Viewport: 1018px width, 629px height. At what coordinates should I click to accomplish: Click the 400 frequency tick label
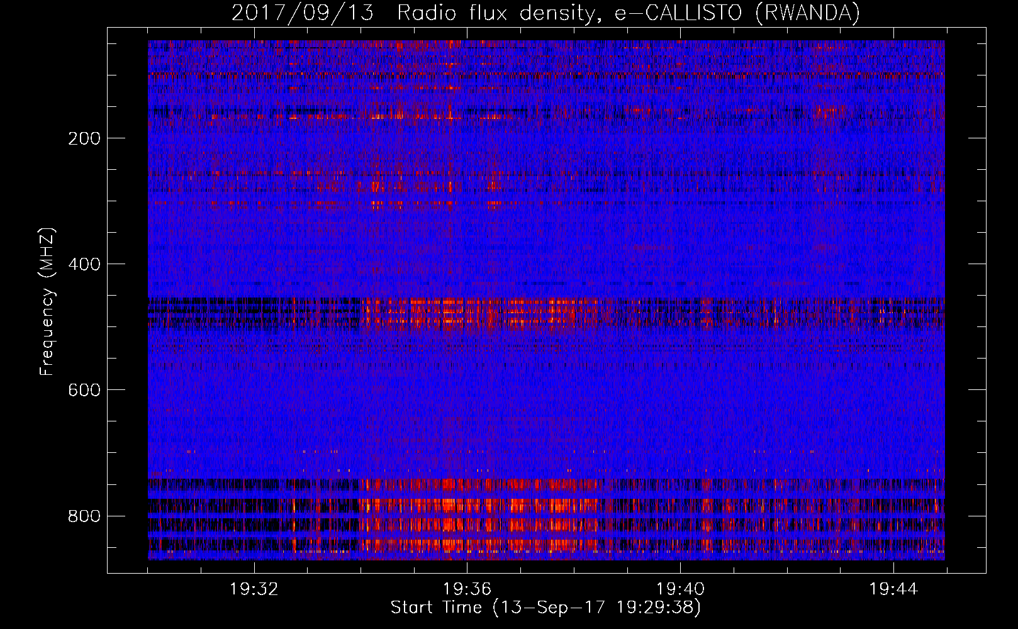84,264
